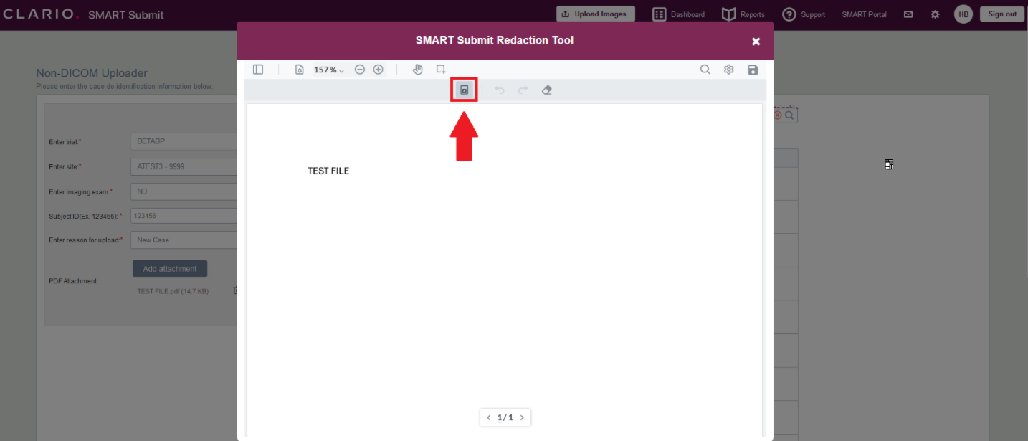Save the redacted document via the disk icon
1028x441 pixels.
click(753, 69)
